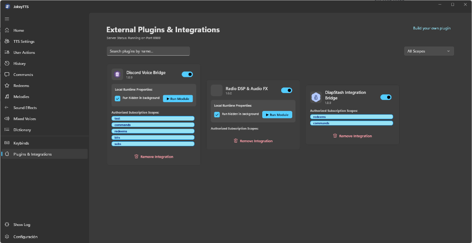472x243 pixels.
Task: Navigate to Commands label
Action: (23, 75)
